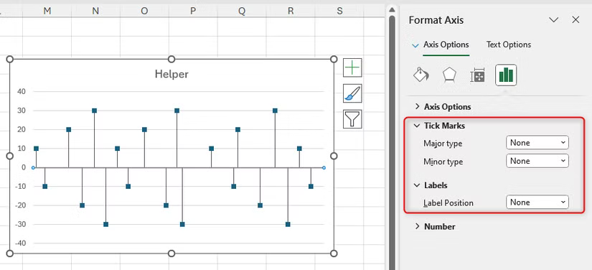This screenshot has width=592, height=270.
Task: Open Size & Properties icon
Action: [x=478, y=75]
